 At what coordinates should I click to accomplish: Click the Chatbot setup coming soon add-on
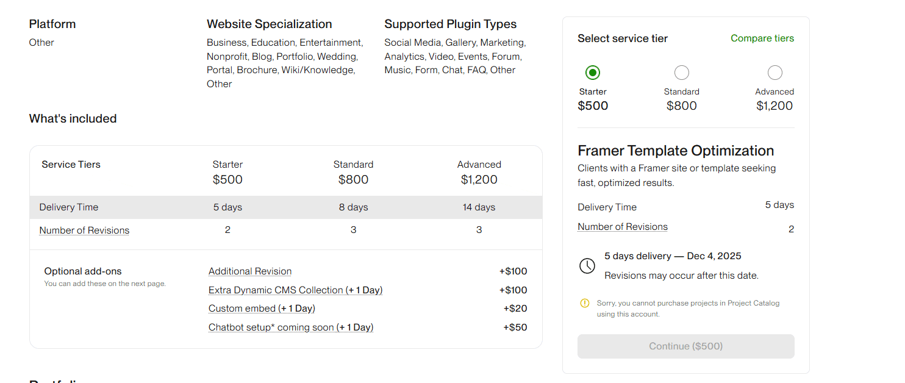(291, 328)
